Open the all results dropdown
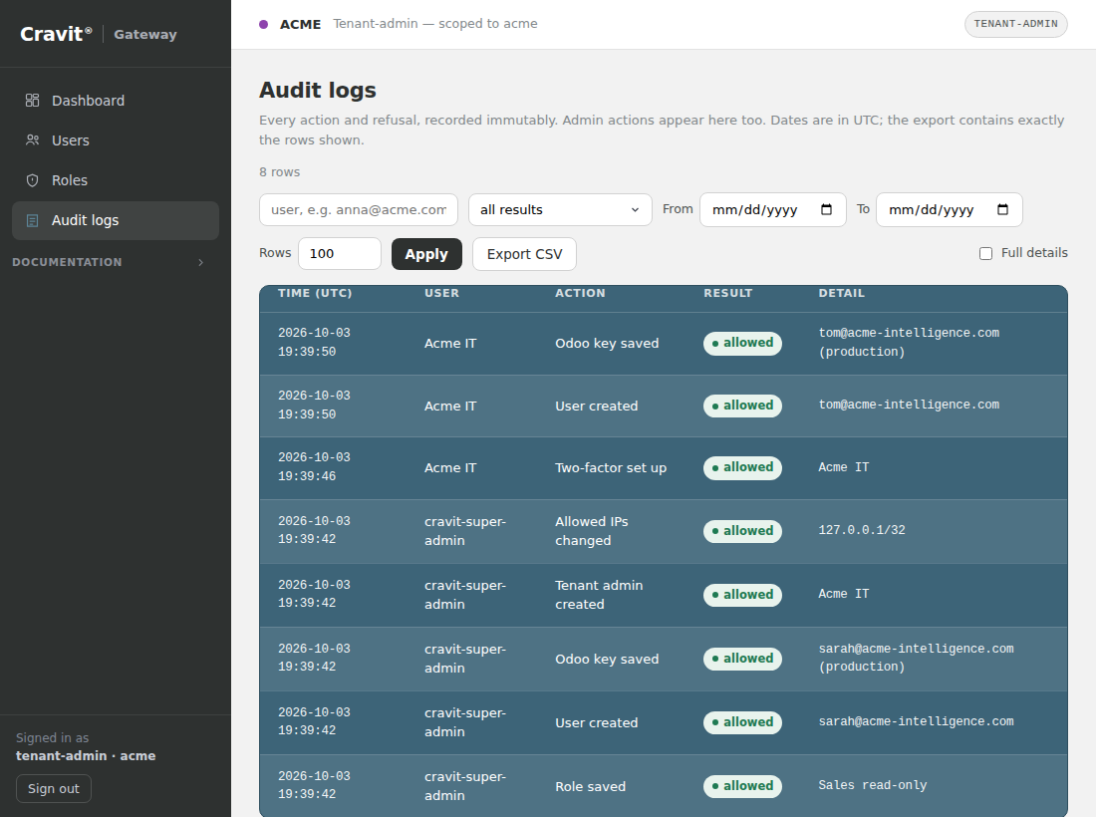The height and width of the screenshot is (817, 1096). coord(560,209)
